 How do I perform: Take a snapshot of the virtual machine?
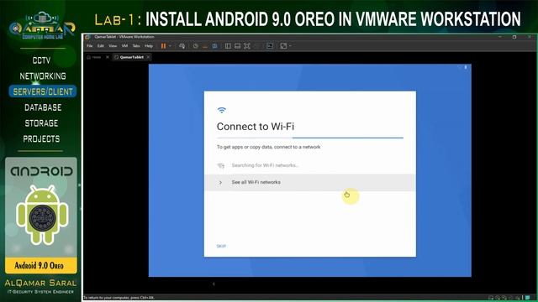[196, 46]
